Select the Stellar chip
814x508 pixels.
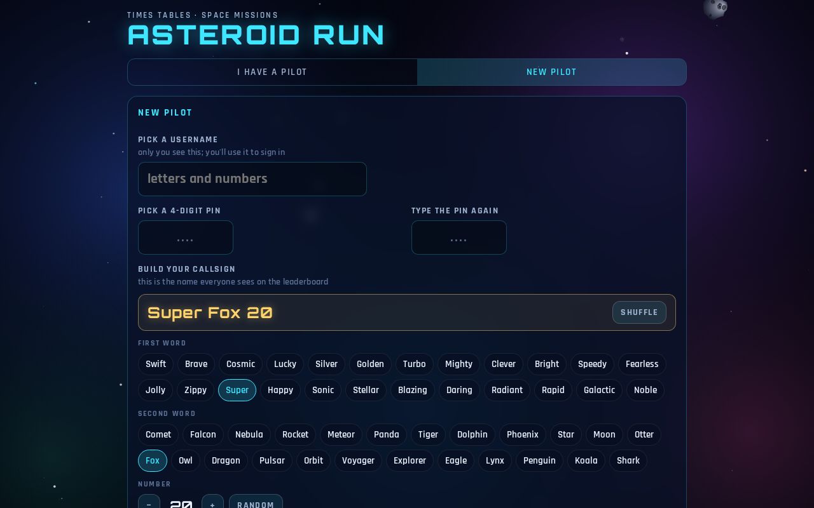pos(366,390)
